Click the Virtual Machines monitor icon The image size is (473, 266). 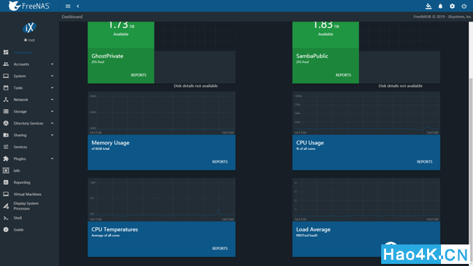pos(6,194)
